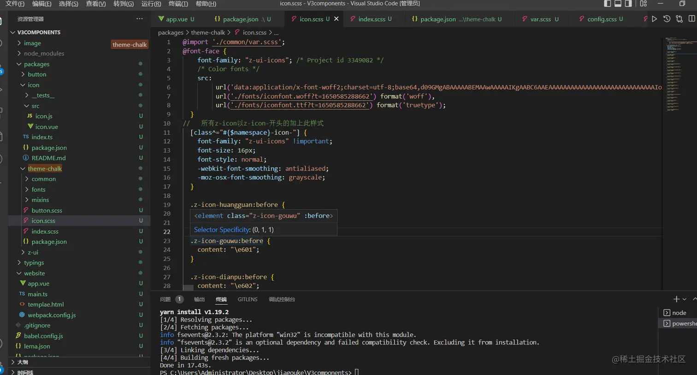The image size is (697, 375).
Task: Click the JS icon of icon.js
Action: pos(30,116)
